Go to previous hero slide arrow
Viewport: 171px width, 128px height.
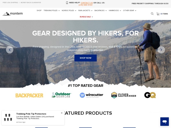coord(10,50)
